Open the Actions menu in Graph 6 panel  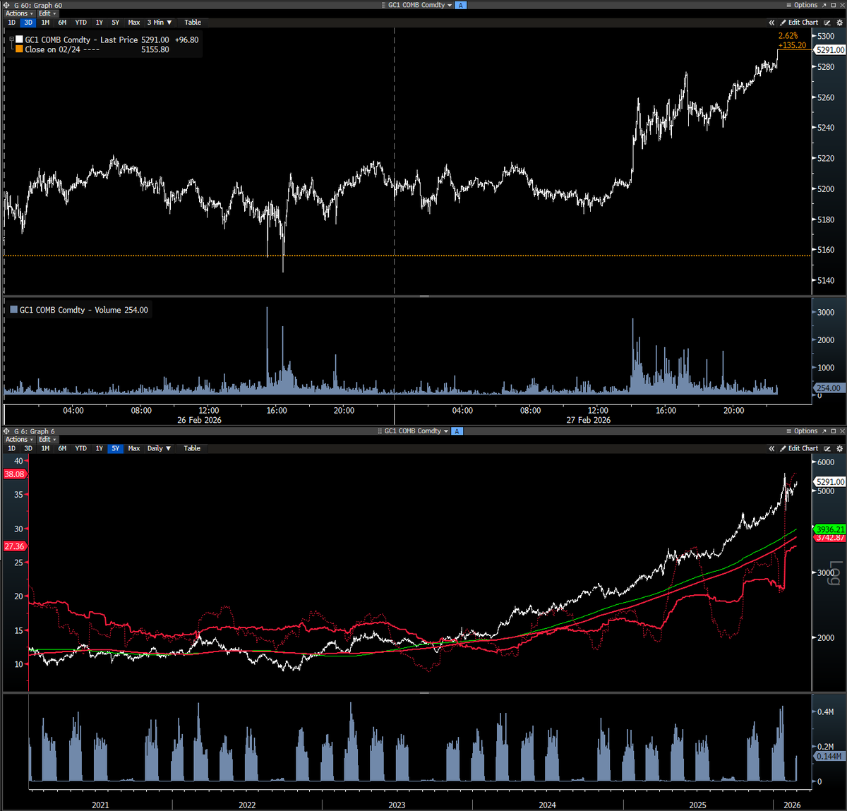coord(18,439)
